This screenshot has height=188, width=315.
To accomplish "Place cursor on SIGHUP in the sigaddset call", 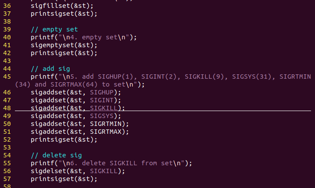I will (x=101, y=92).
